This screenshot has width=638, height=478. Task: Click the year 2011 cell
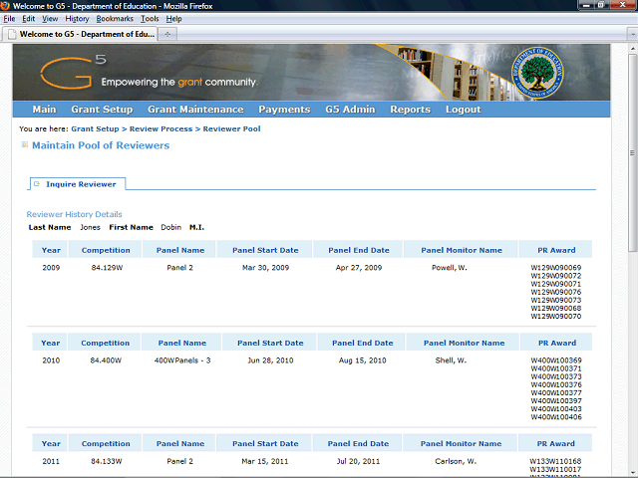tap(51, 461)
